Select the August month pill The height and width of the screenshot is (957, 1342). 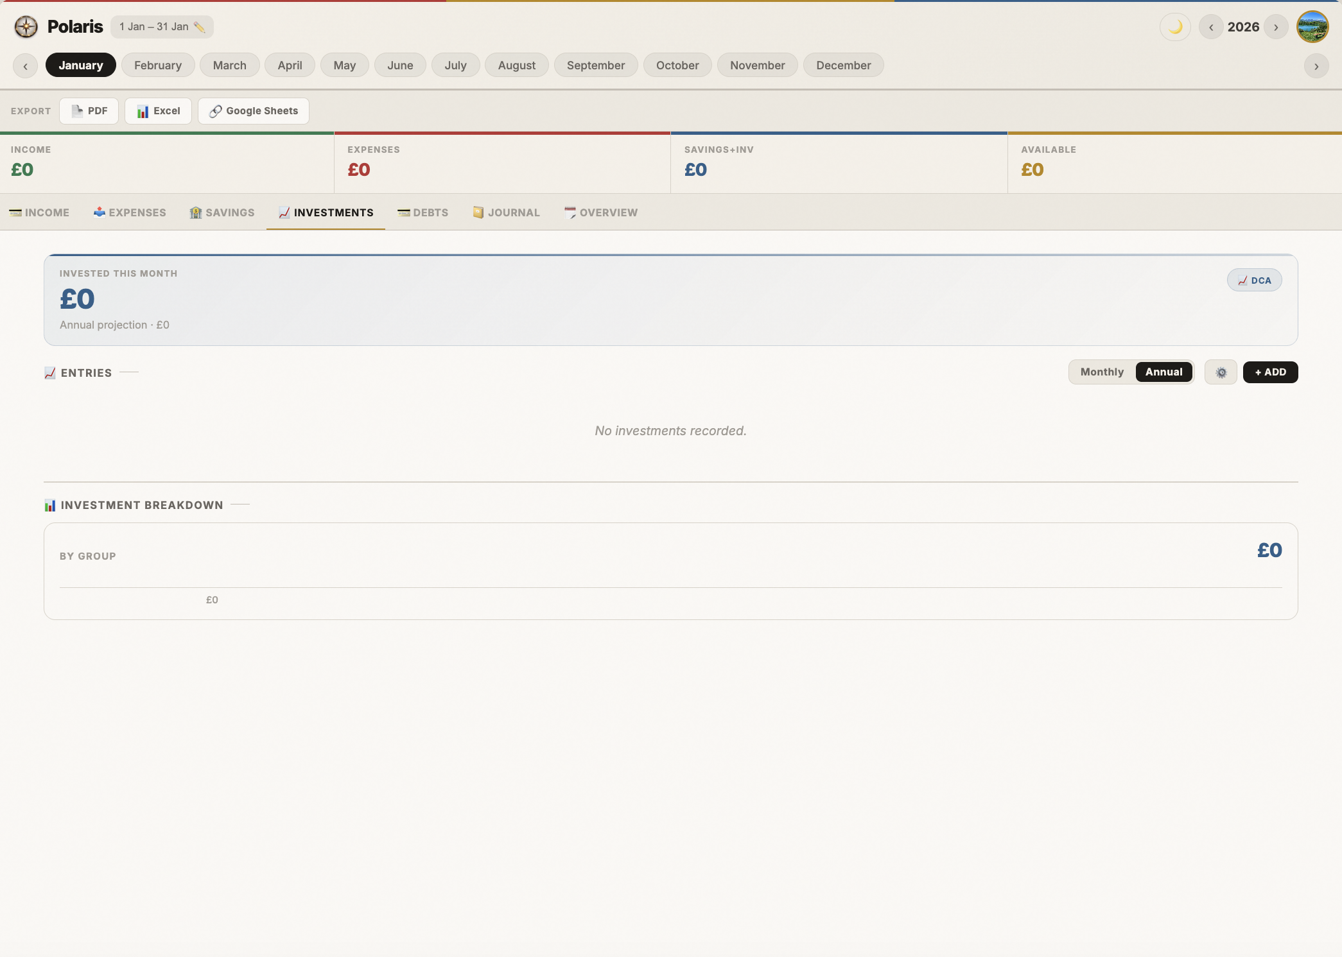[x=517, y=65]
